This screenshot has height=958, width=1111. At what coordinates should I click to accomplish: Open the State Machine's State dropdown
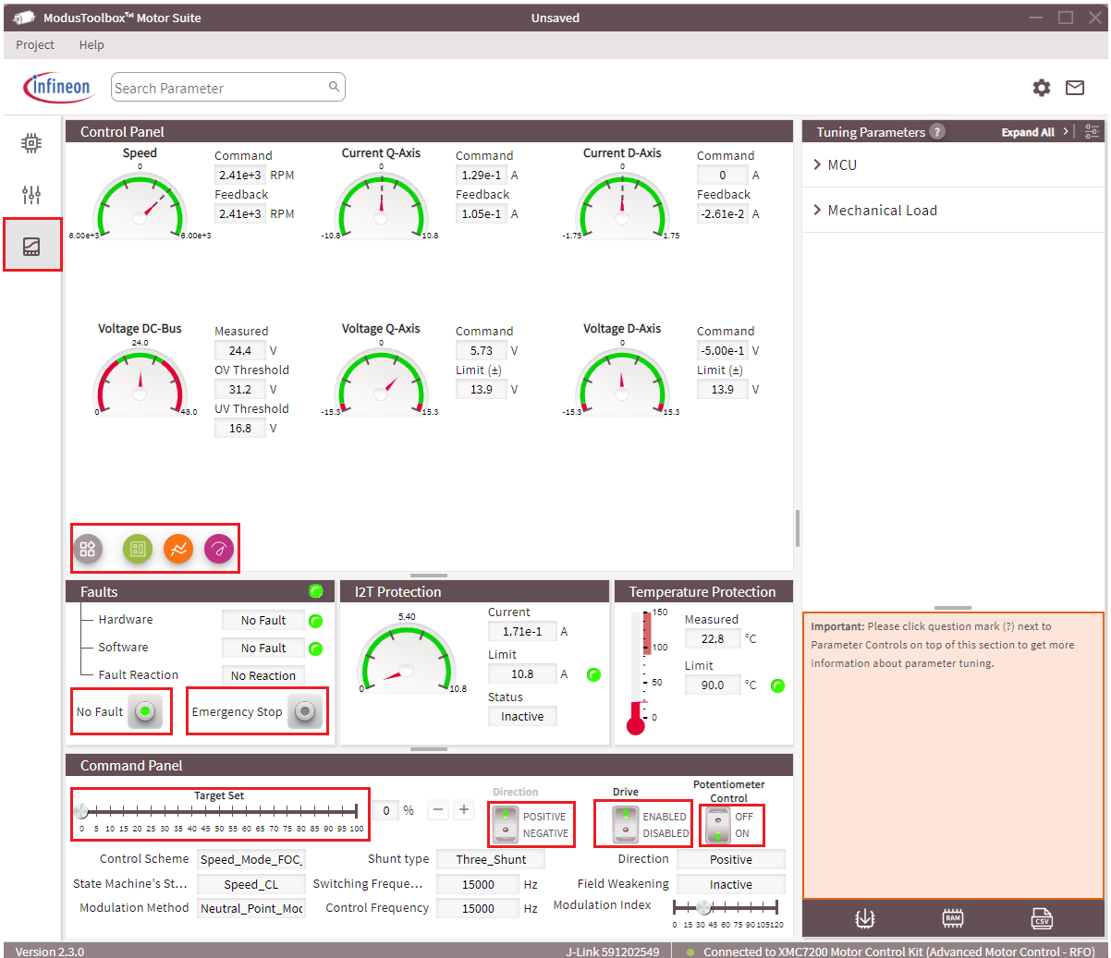coord(251,884)
